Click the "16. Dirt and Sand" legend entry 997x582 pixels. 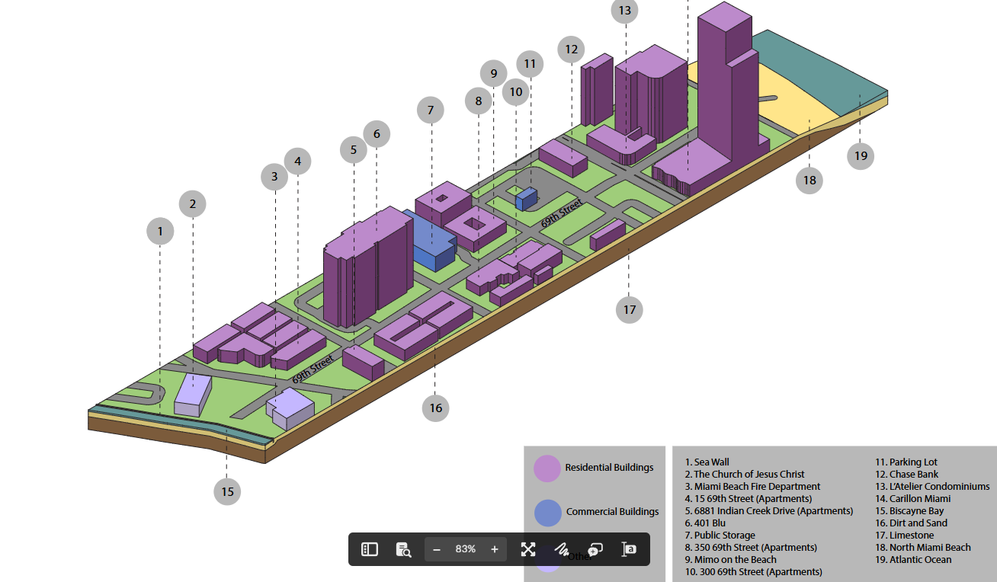click(911, 523)
